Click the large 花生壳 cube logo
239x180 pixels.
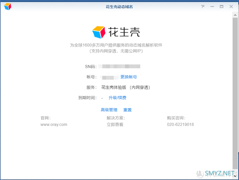(99, 32)
